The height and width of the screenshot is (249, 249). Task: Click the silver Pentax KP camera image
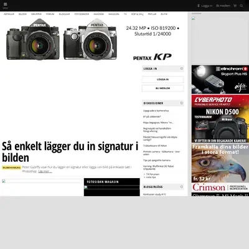[90, 39]
